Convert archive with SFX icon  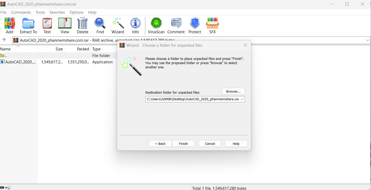[x=213, y=23]
